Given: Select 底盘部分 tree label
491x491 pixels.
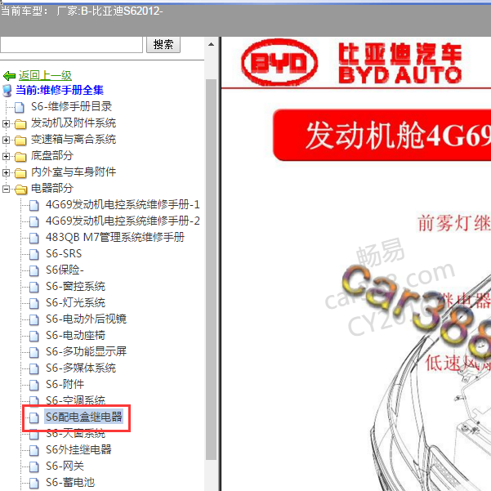Looking at the screenshot, I should [x=52, y=155].
